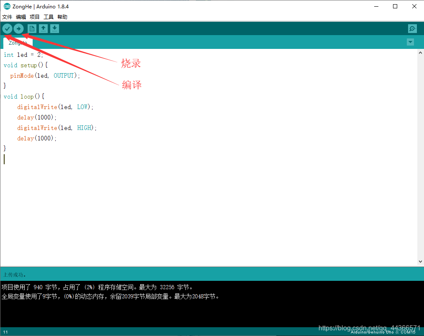Click 'Arduino/Genuino Uno 在 COM15' board status
Image resolution: width=424 pixels, height=336 pixels.
(383, 332)
